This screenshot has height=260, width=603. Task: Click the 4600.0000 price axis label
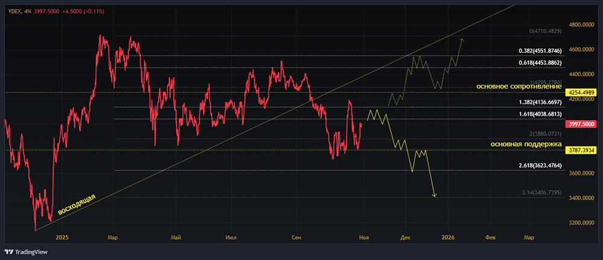[x=581, y=49]
